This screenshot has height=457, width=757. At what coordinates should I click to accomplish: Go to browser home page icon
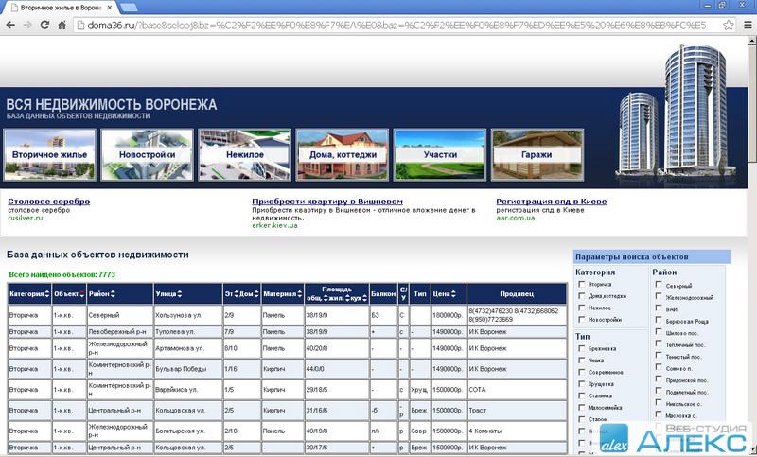[62, 25]
